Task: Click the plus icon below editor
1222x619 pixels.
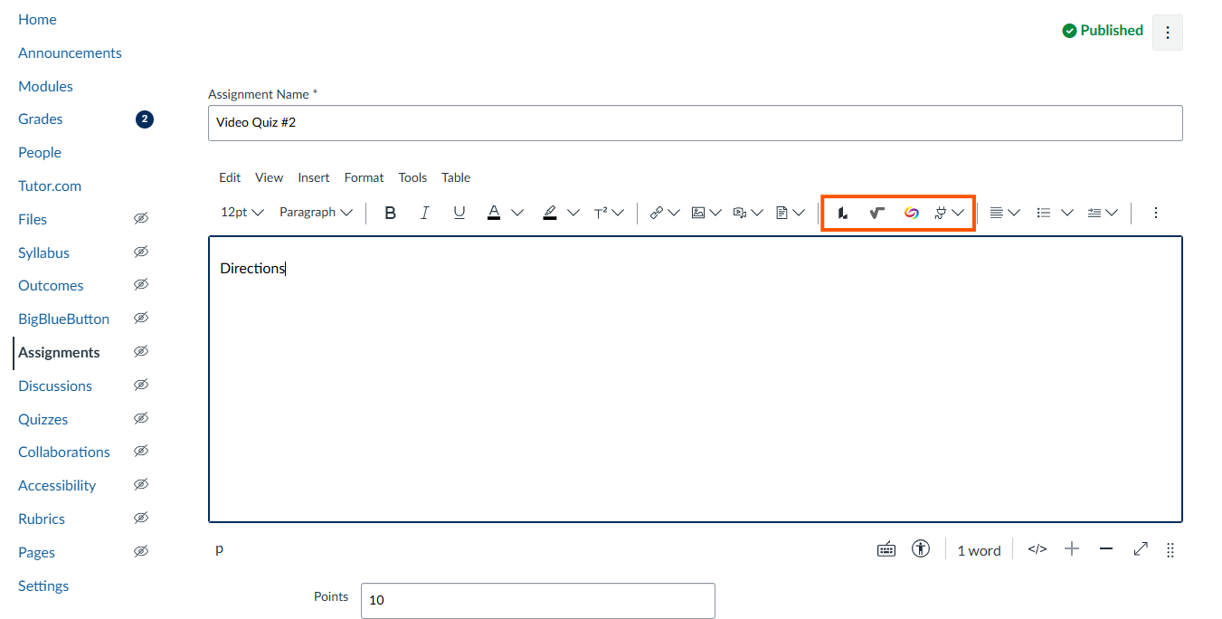Action: coord(1072,548)
